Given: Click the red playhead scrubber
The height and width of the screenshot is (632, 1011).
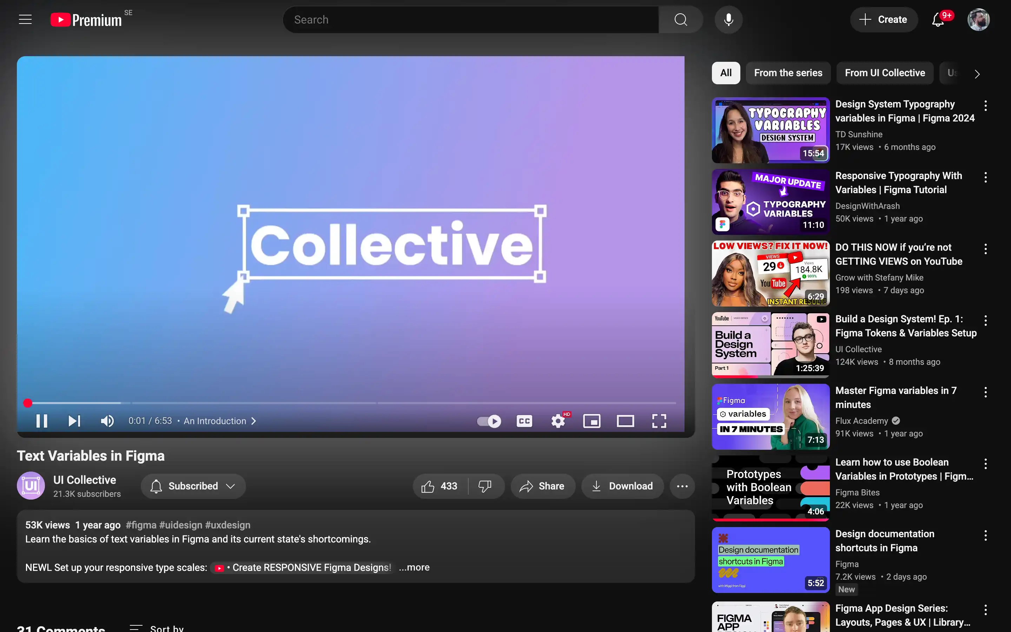Looking at the screenshot, I should click(28, 403).
